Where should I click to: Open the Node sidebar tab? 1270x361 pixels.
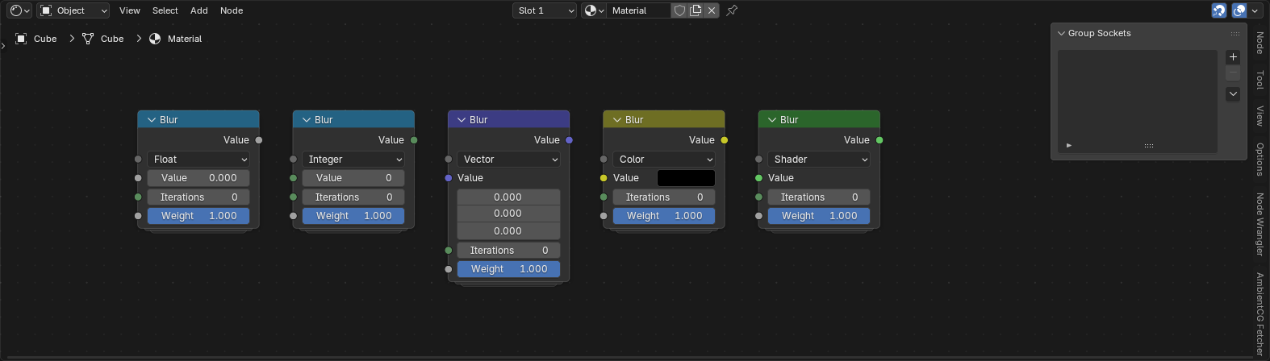click(1260, 42)
